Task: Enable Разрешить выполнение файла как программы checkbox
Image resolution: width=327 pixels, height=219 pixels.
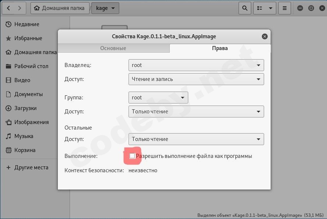Action: 132,156
